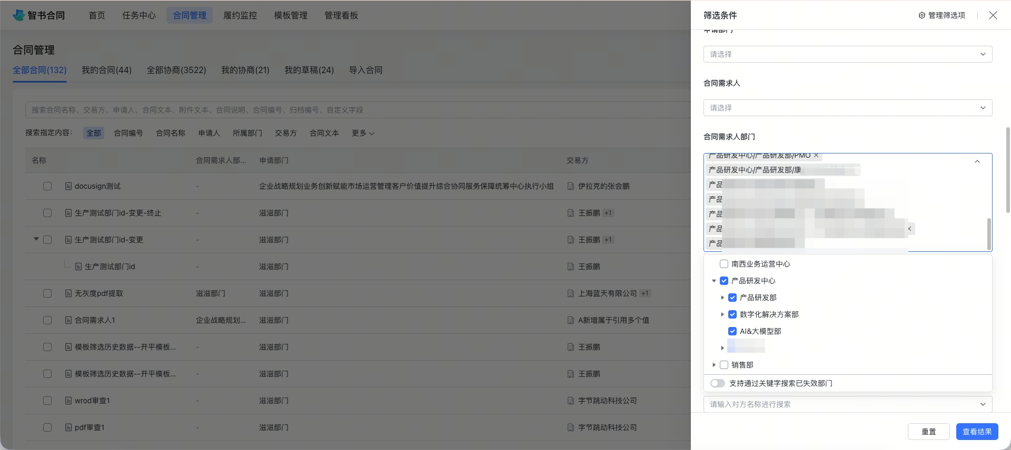
Task: Click the +1 badge beside 上海蓝天有限公司
Action: [645, 293]
